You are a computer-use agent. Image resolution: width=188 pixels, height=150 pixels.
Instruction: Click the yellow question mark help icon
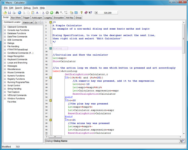(x=81, y=13)
